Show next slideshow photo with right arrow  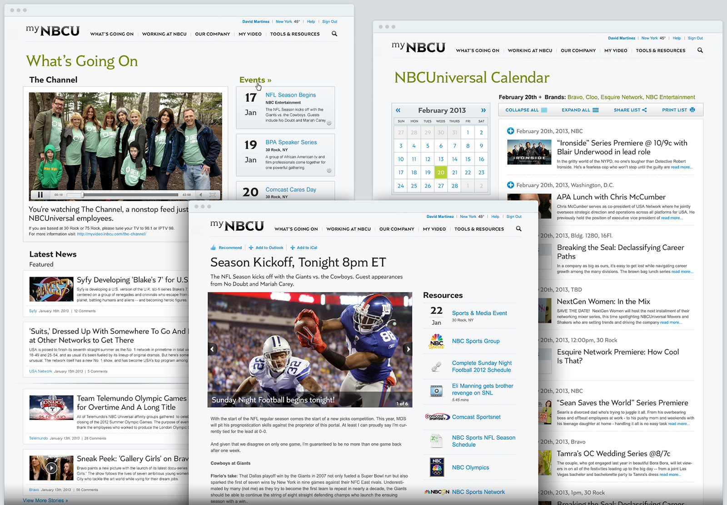408,349
